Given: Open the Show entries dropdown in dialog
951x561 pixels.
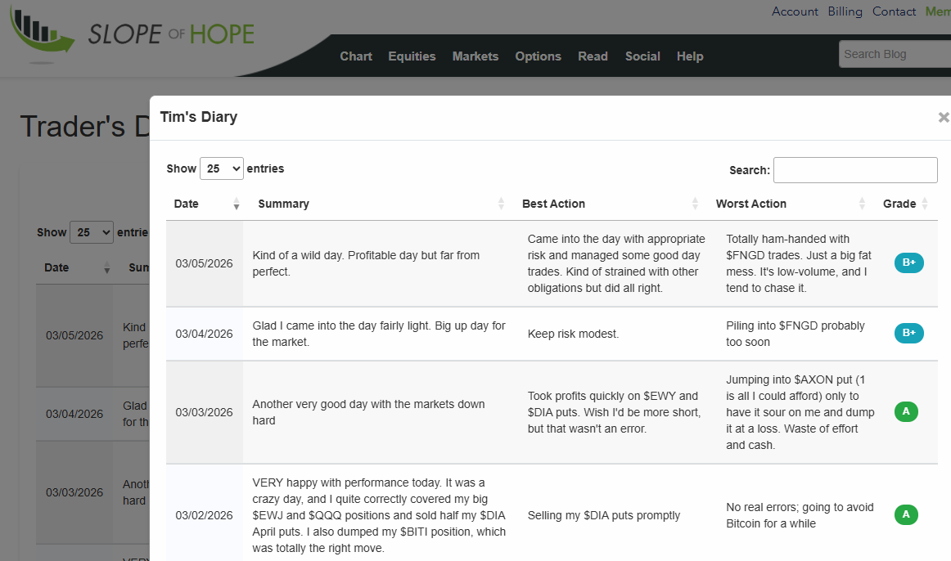Looking at the screenshot, I should [221, 168].
